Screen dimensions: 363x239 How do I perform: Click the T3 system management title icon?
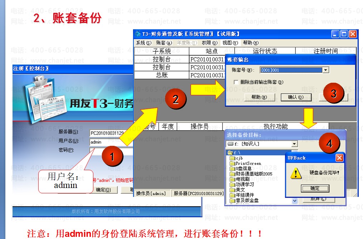tap(138, 34)
